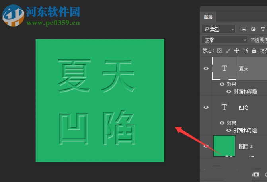The image size is (267, 182).
Task: Toggle 效果 visibility under 夏天 layer
Action: pos(222,84)
